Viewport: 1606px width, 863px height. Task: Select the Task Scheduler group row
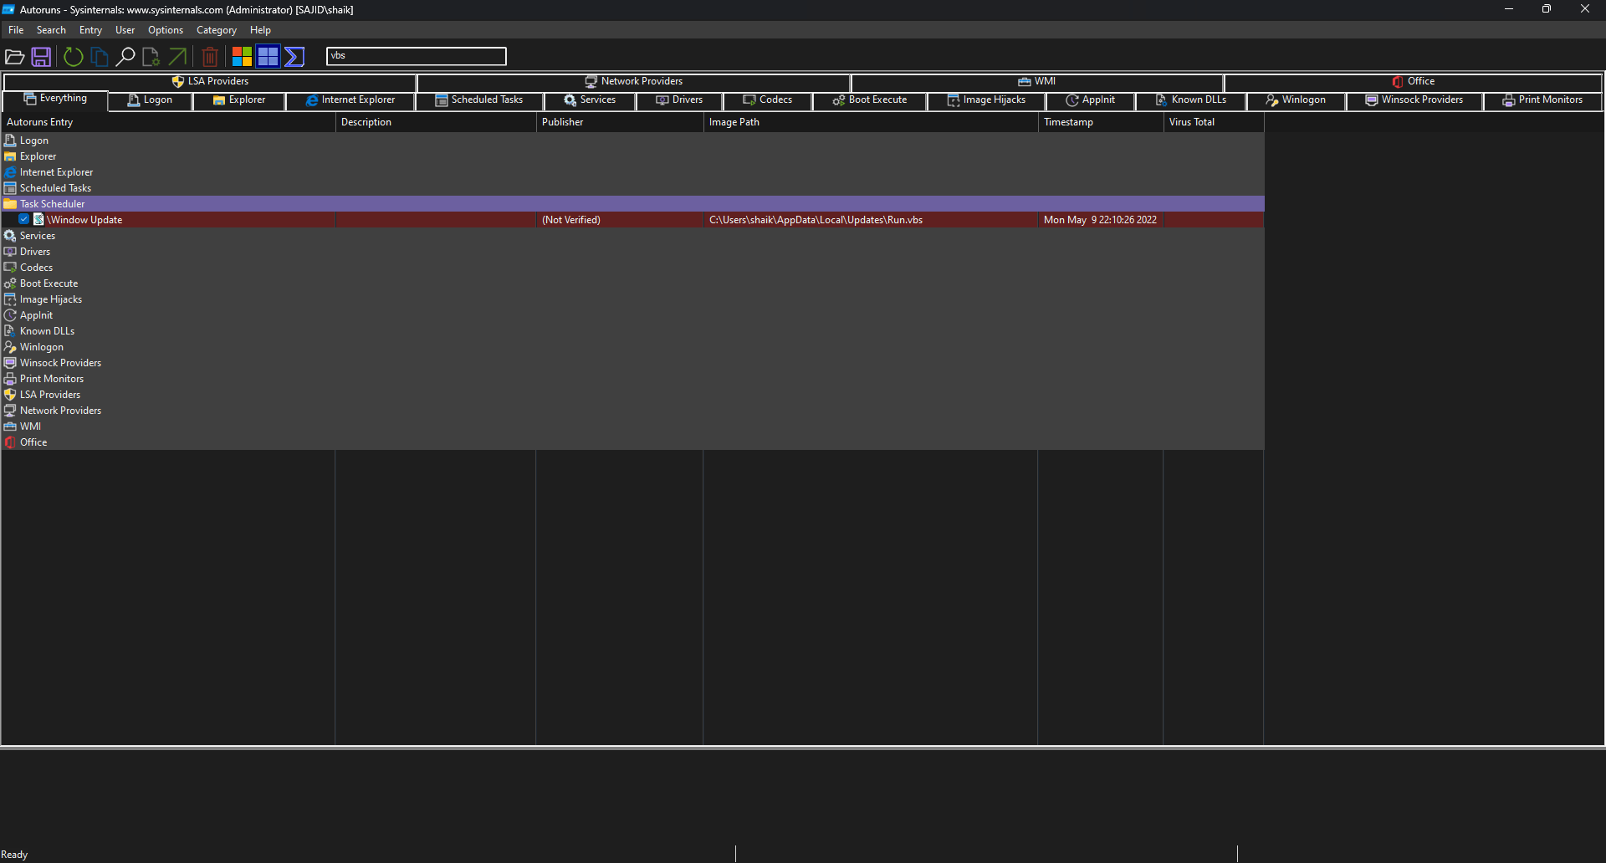tap(632, 204)
